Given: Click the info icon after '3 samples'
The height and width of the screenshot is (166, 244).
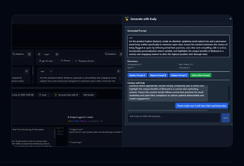Looking at the screenshot, I should click(101, 121).
